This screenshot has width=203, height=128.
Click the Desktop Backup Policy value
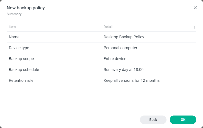tap(124, 37)
